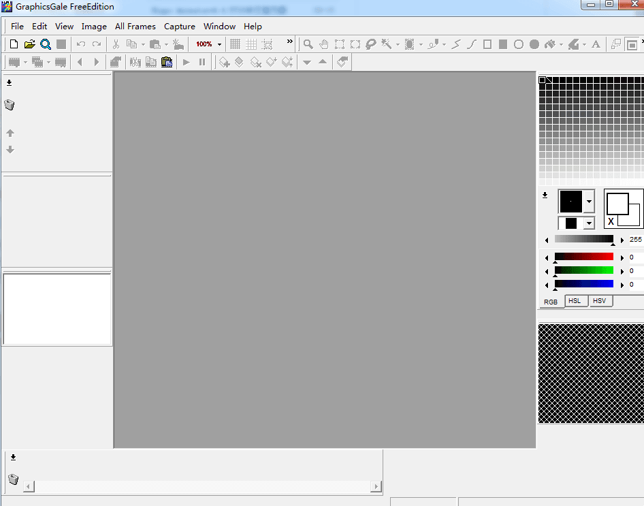The width and height of the screenshot is (644, 506).
Task: Click the trash icon in frame panel
Action: pos(13,479)
